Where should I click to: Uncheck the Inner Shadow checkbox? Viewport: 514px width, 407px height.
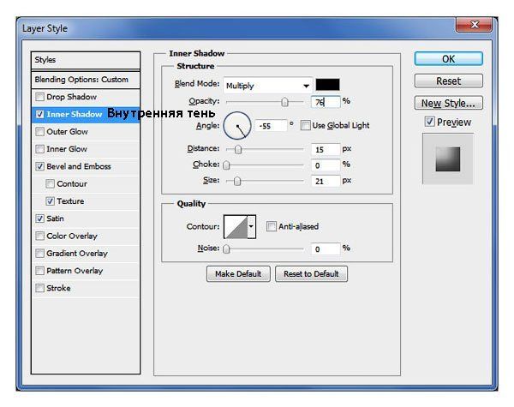[39, 114]
